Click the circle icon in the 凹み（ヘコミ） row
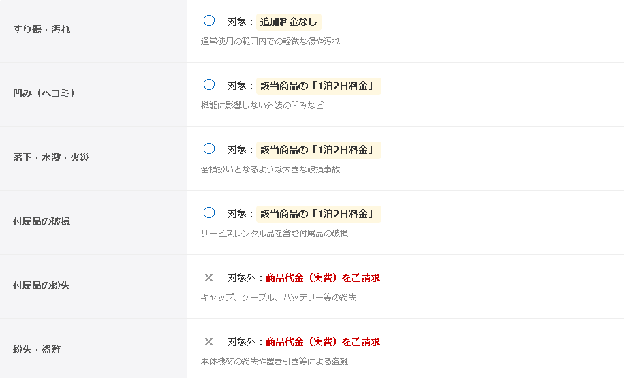 [209, 84]
